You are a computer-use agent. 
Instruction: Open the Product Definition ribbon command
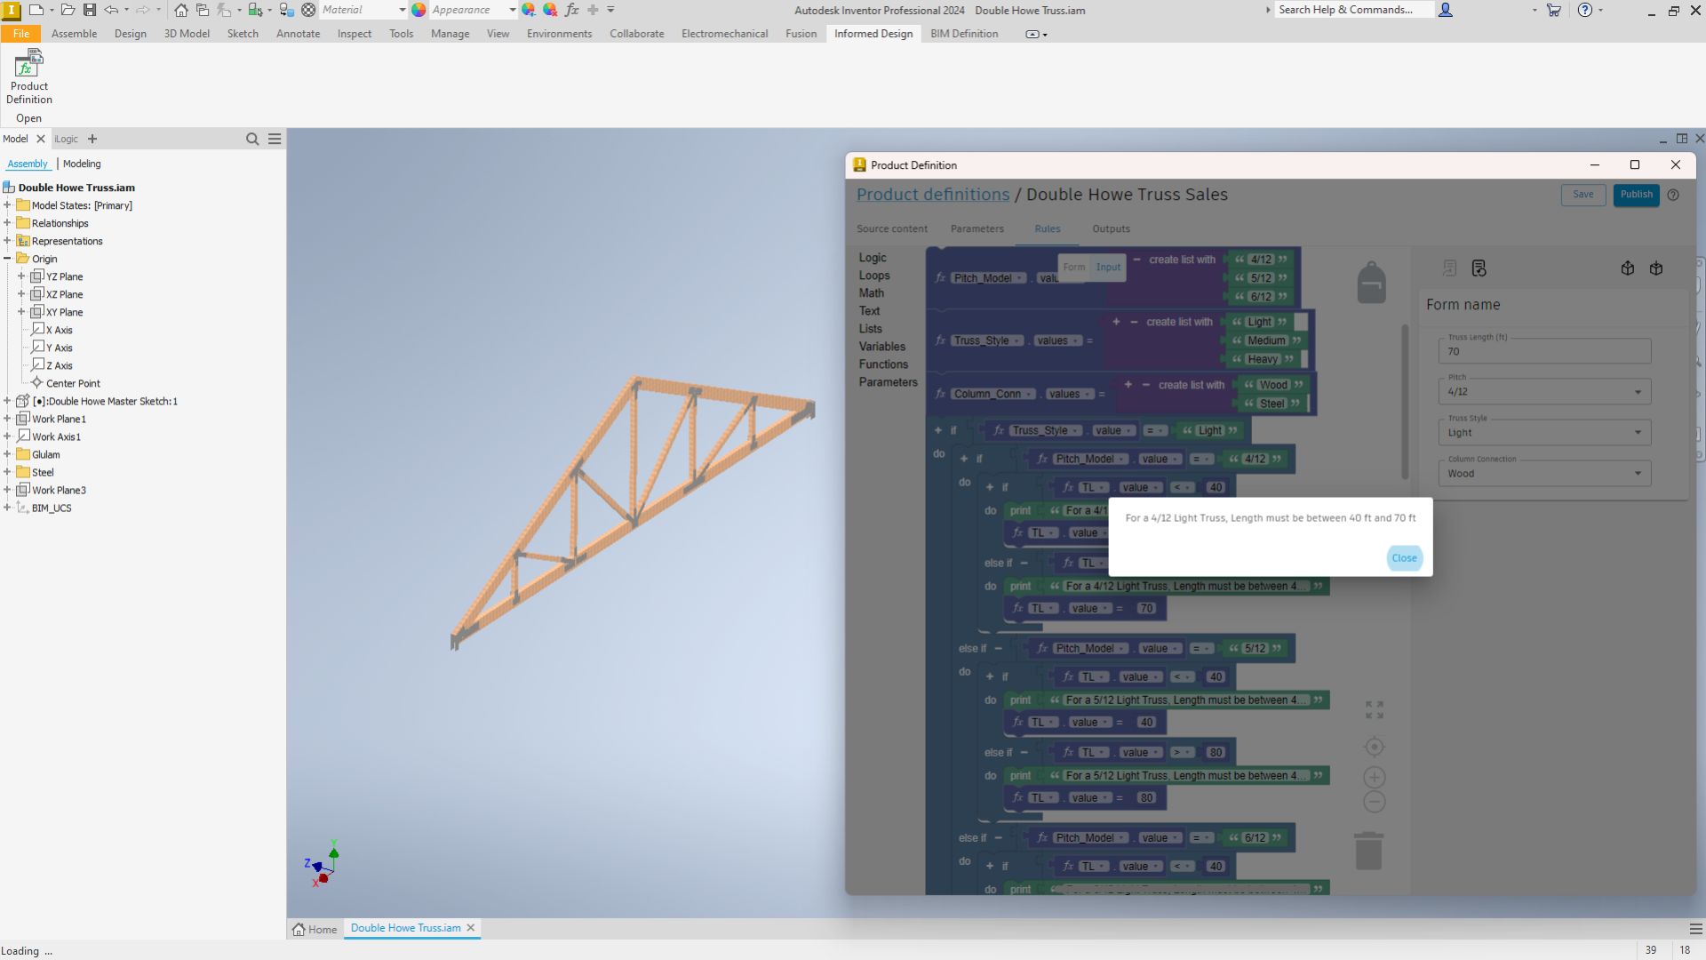[28, 77]
